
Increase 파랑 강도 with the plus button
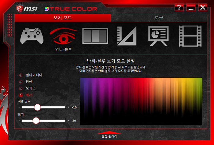68,107
